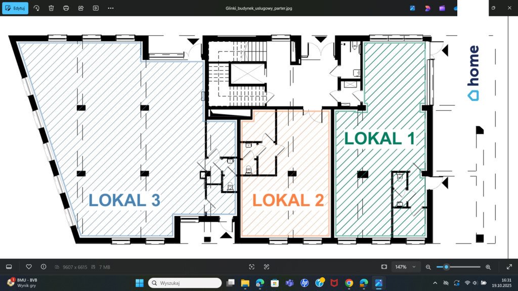518x291 pixels.
Task: Click the Edytuj edit button
Action: 15,8
